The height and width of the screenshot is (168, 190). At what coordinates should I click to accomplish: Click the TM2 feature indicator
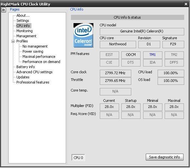click(x=174, y=55)
